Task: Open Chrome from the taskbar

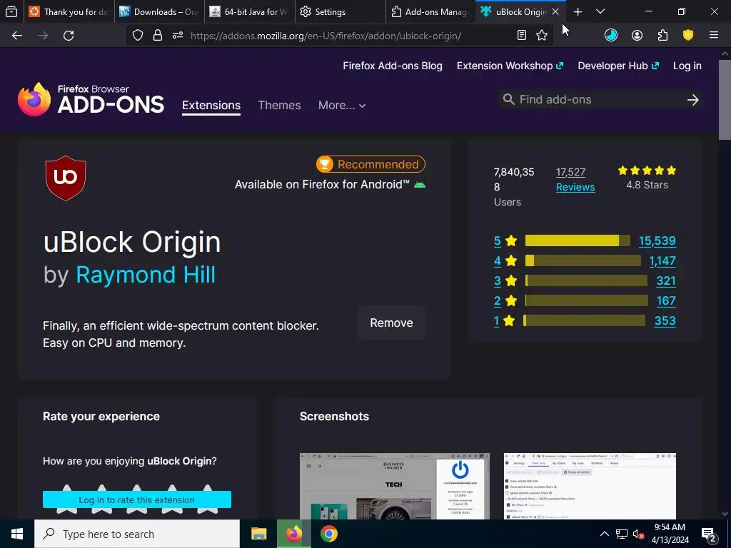Action: pyautogui.click(x=328, y=534)
